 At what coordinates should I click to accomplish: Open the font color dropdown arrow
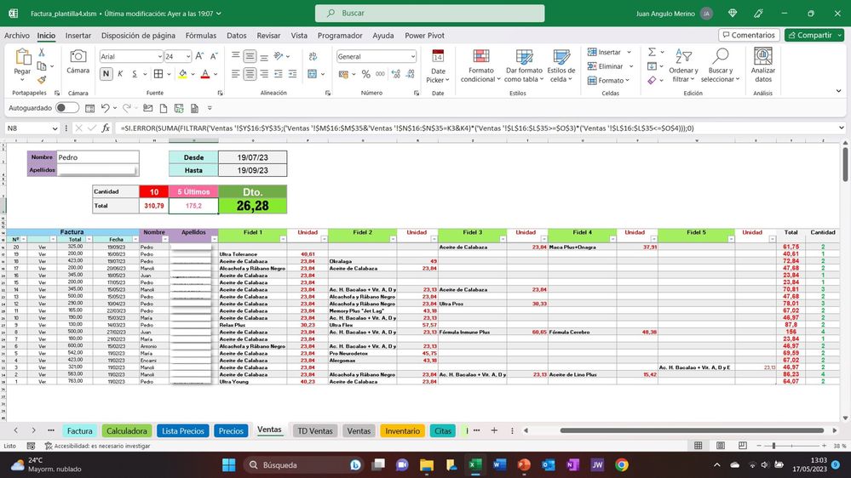point(216,74)
